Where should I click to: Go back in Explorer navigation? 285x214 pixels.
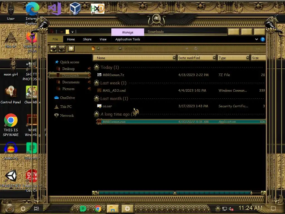pyautogui.click(x=53, y=48)
